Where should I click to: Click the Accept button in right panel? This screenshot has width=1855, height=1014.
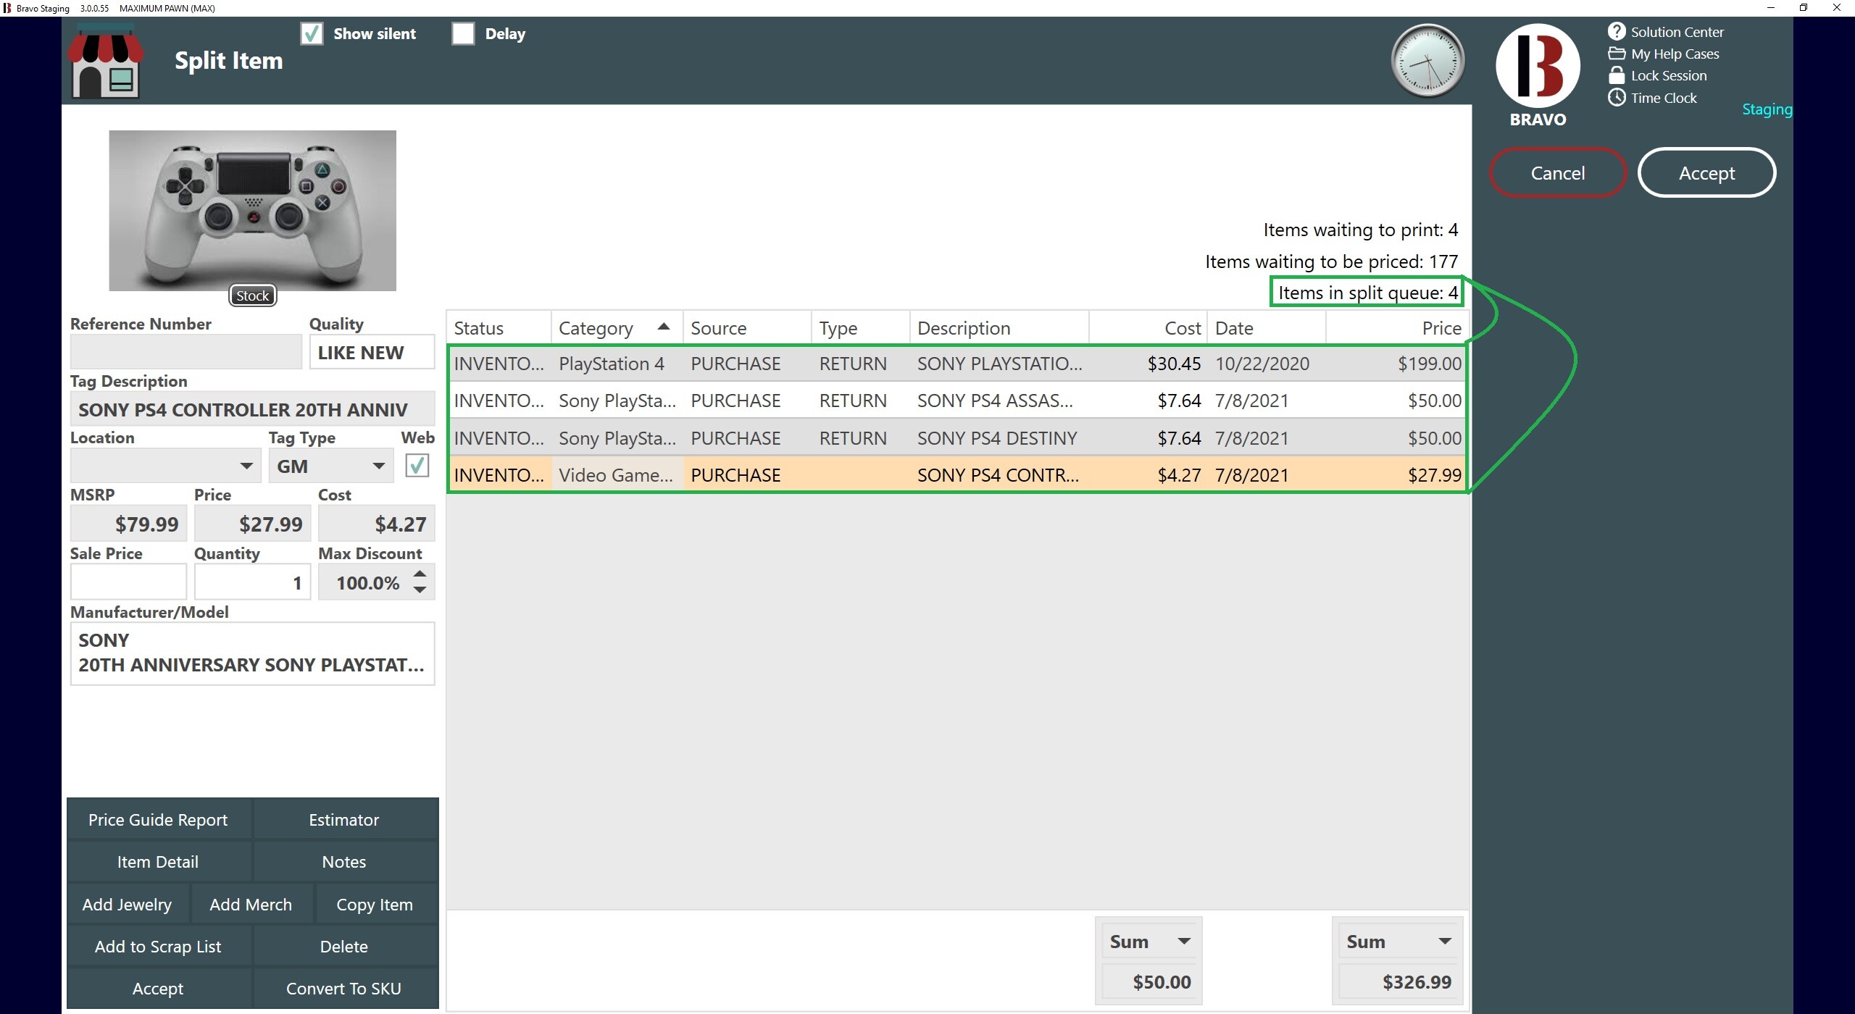click(1706, 173)
